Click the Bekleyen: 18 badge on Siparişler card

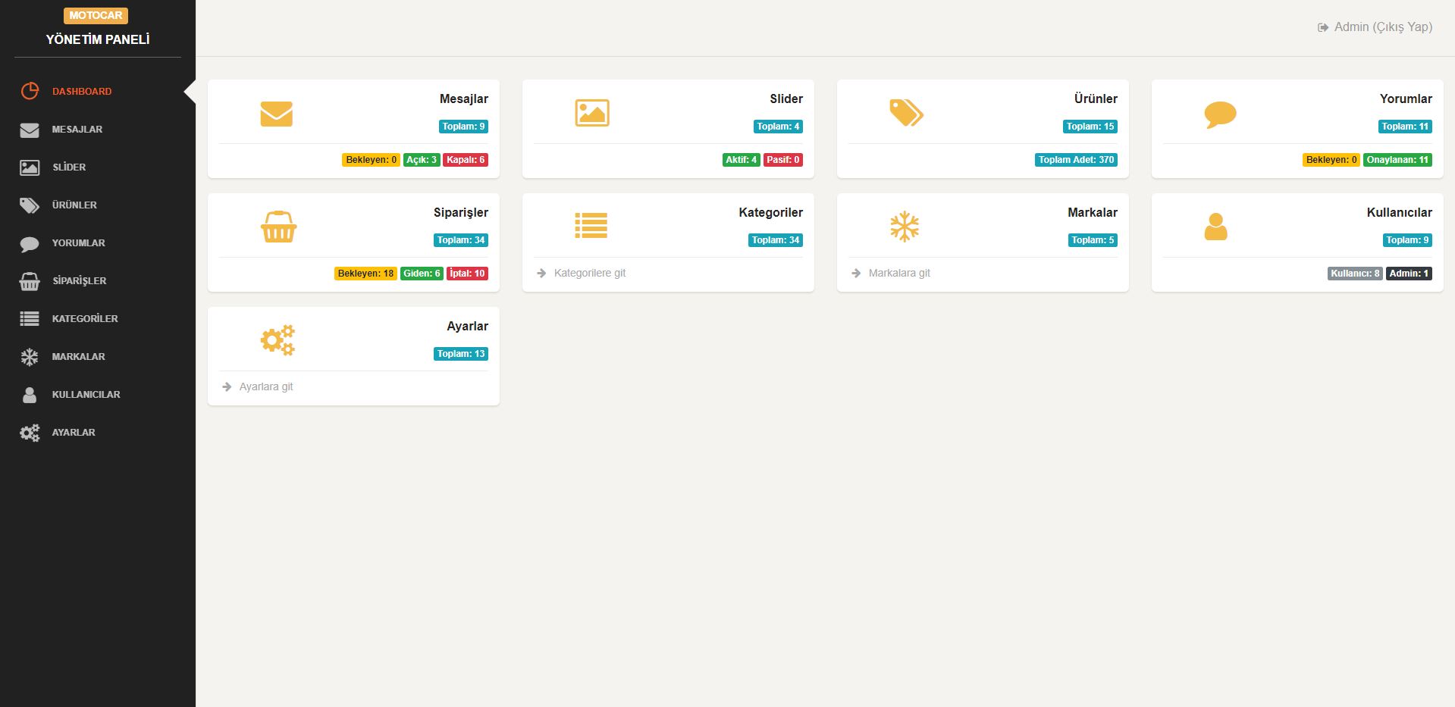coord(365,274)
